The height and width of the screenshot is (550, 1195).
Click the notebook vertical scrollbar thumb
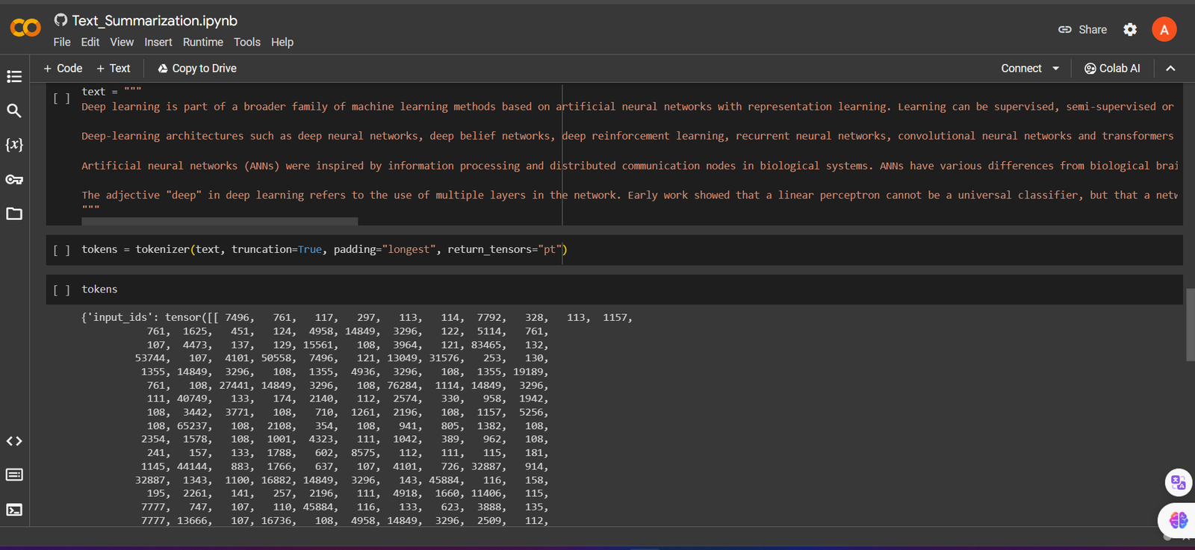(1191, 325)
